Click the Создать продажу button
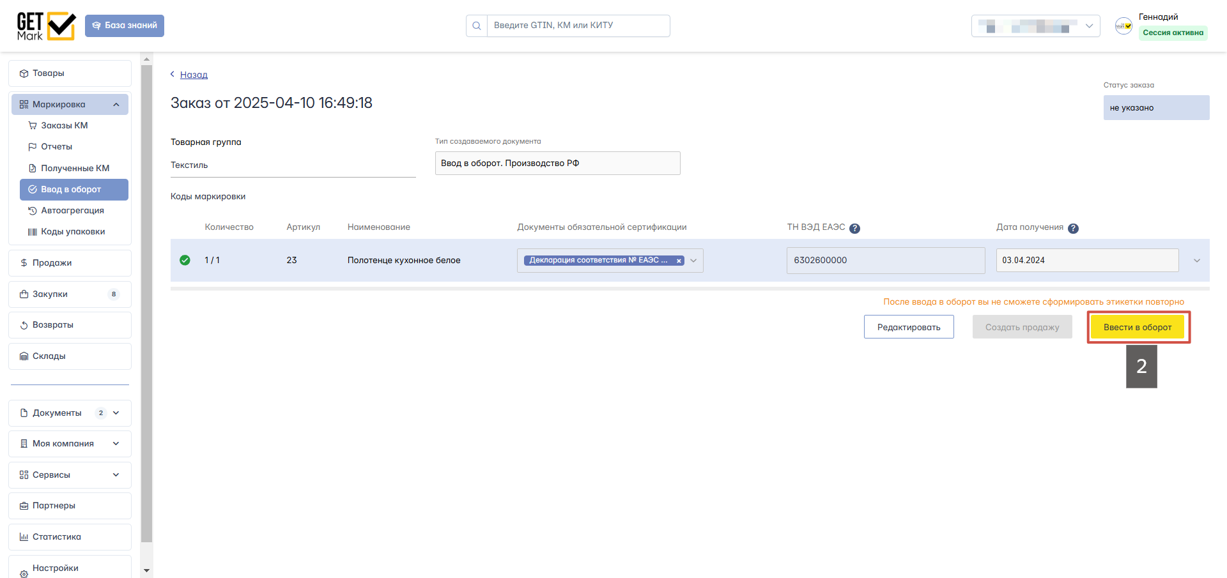1227x578 pixels. [x=1022, y=327]
